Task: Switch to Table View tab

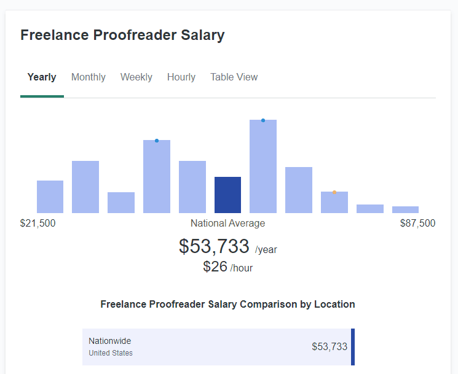Action: point(234,77)
